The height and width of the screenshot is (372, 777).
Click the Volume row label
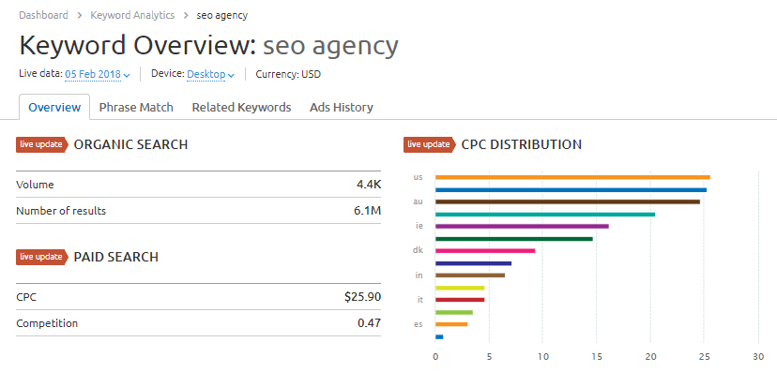click(x=35, y=185)
